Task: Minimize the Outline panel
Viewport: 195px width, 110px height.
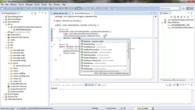Action: [188, 13]
